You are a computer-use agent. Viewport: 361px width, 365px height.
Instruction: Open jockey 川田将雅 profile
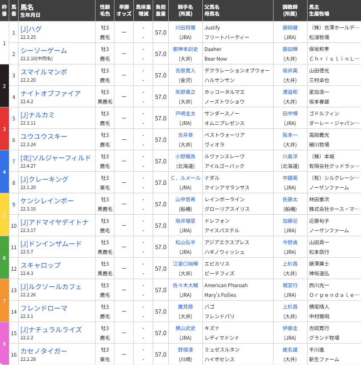[x=185, y=28]
